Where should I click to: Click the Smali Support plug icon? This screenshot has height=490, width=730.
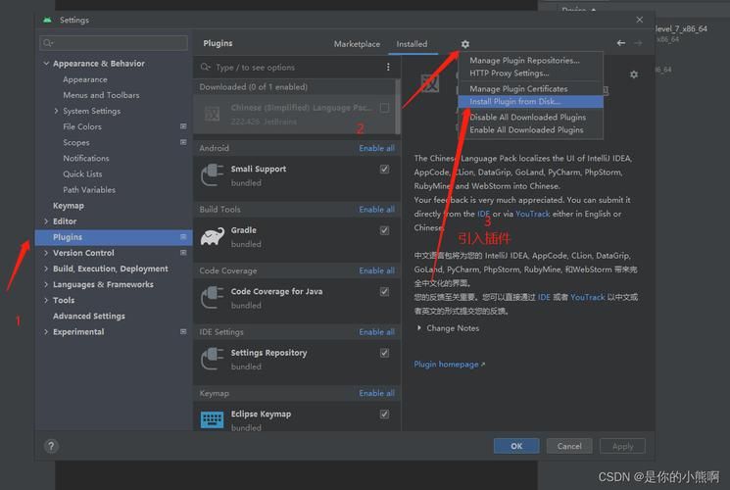(x=212, y=175)
